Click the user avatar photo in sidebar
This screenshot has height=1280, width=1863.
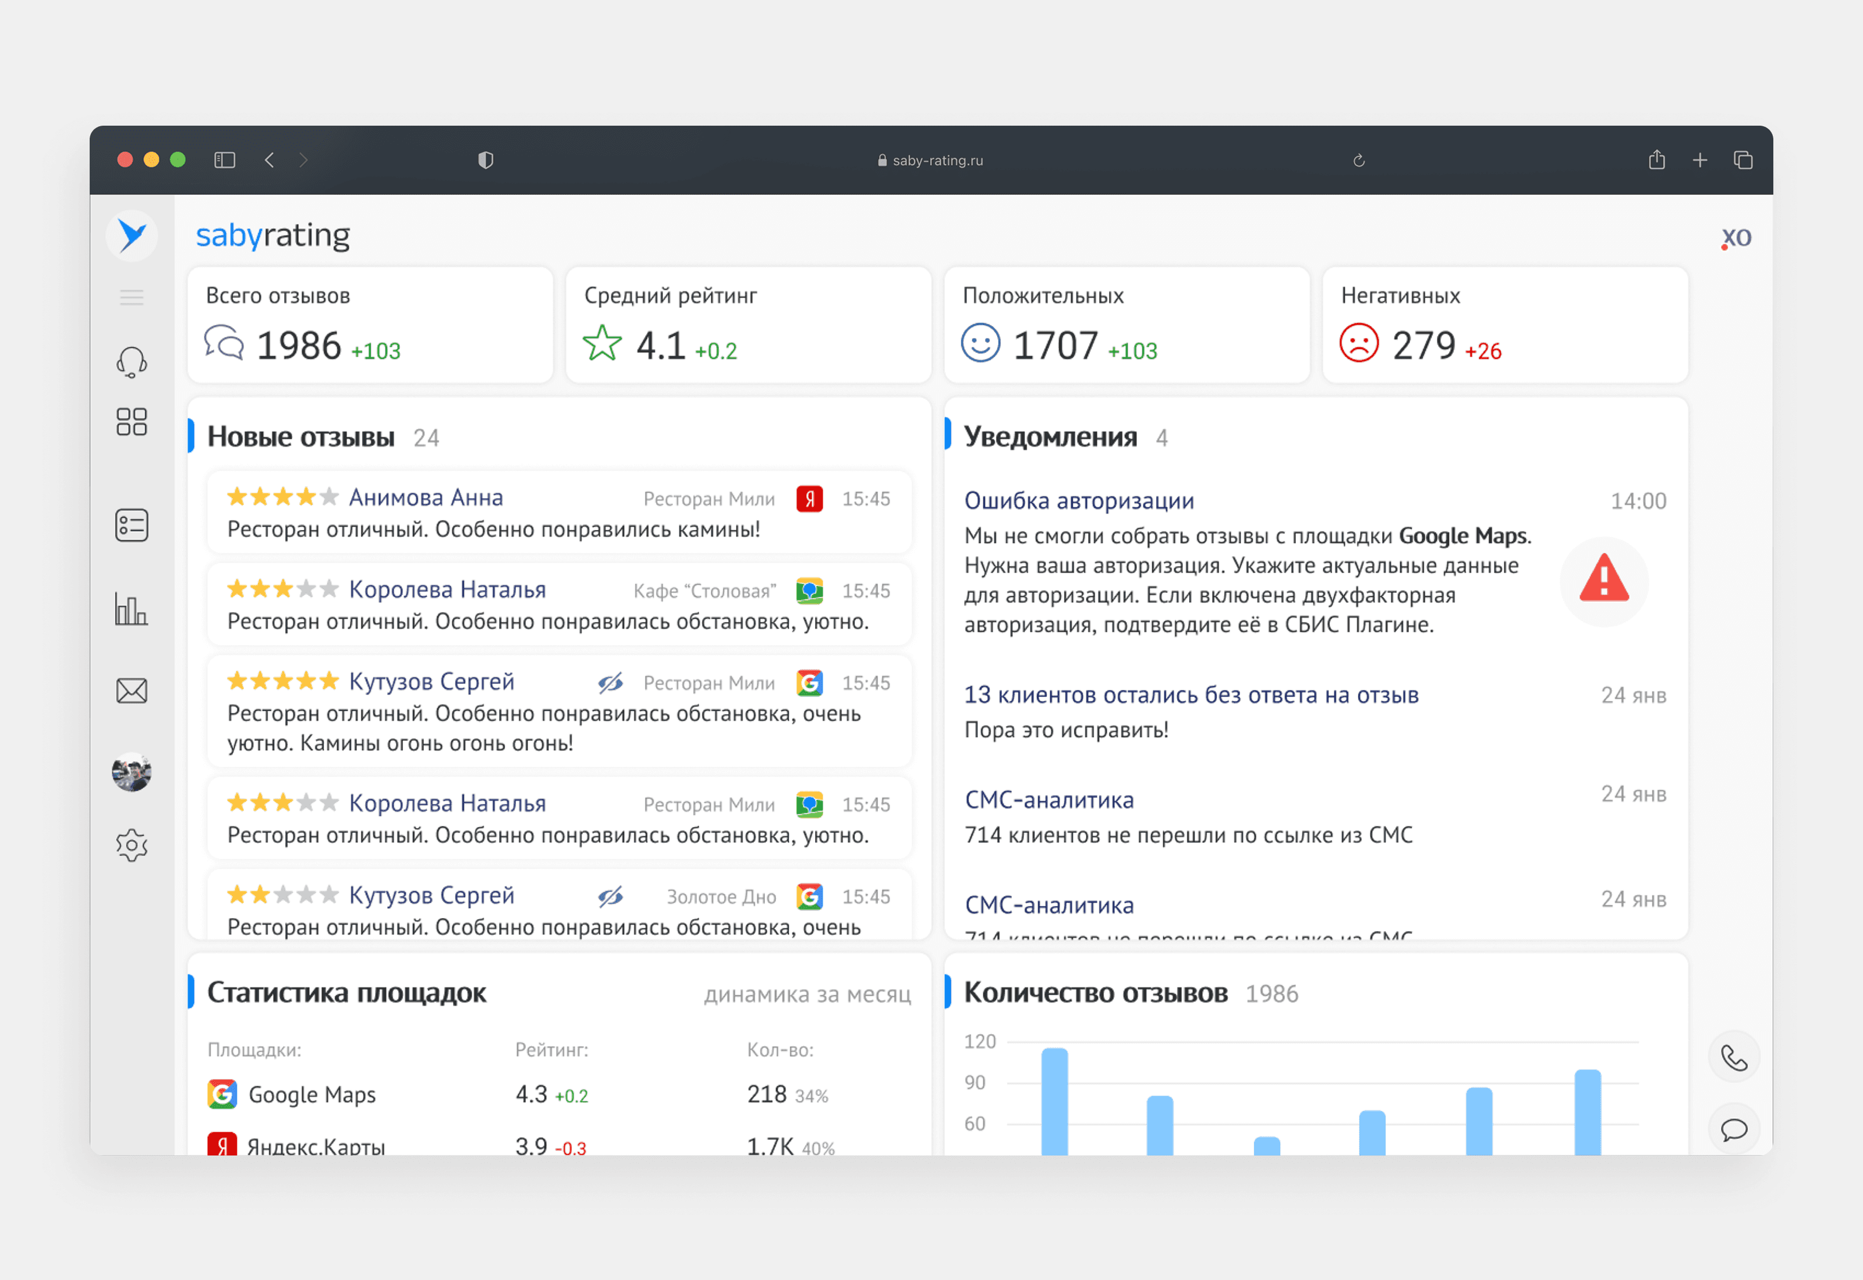(132, 772)
